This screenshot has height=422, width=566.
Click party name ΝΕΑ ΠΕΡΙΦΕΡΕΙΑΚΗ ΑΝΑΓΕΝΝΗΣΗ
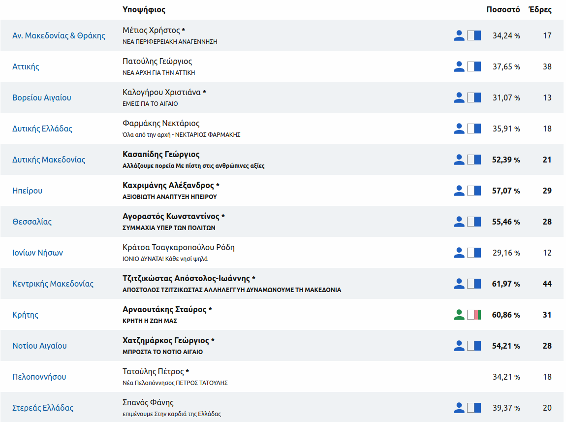click(170, 41)
